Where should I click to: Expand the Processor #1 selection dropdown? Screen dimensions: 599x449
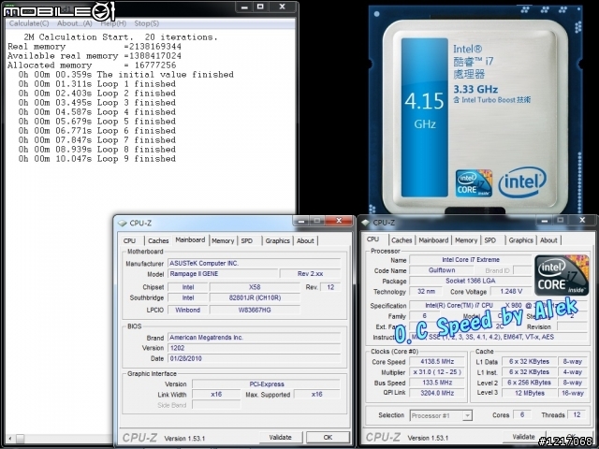(467, 415)
